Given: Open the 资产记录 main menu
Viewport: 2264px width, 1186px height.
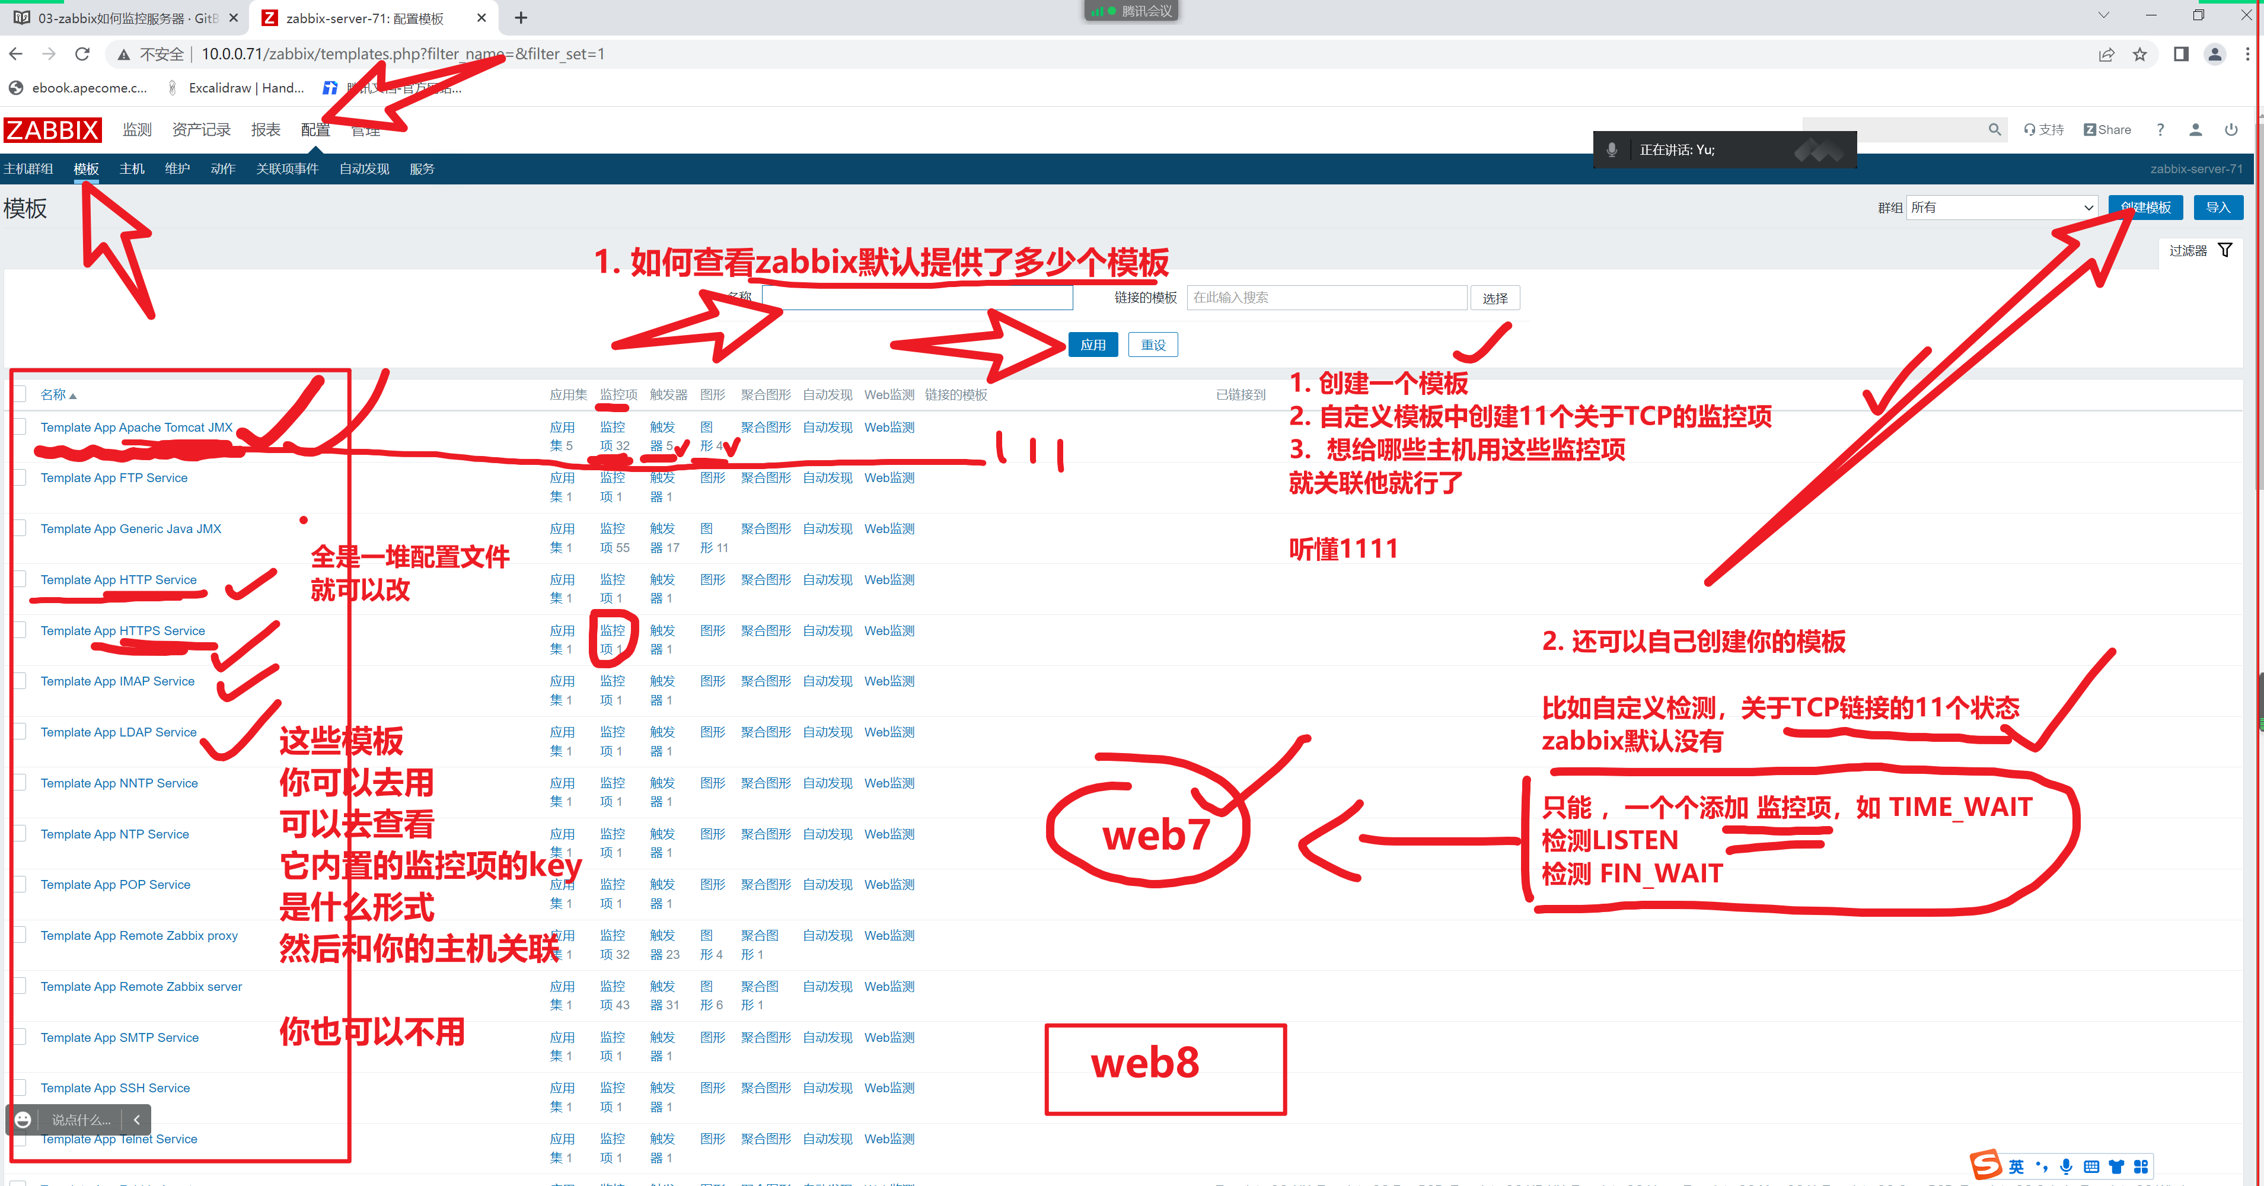Looking at the screenshot, I should tap(201, 130).
